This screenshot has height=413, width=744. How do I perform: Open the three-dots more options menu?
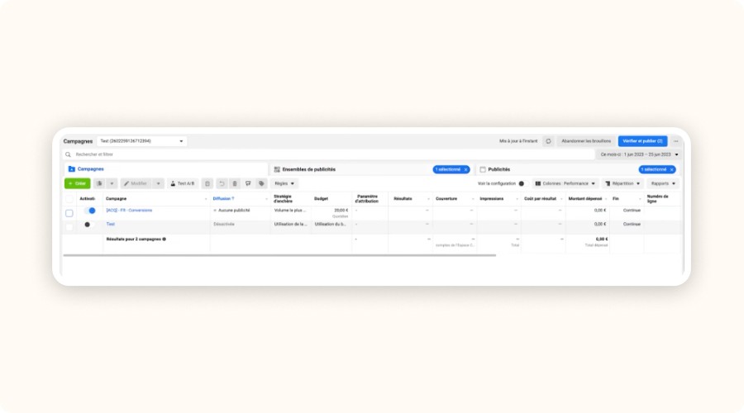[675, 141]
